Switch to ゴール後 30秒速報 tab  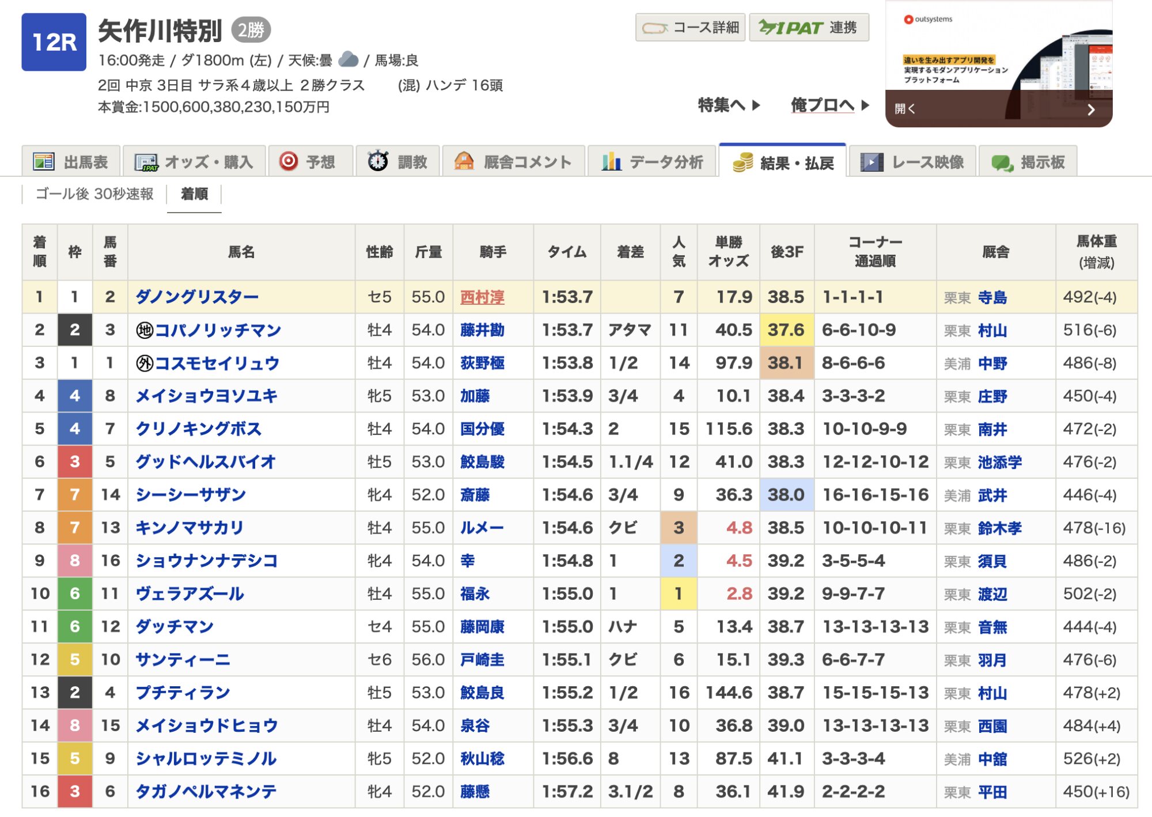click(94, 194)
